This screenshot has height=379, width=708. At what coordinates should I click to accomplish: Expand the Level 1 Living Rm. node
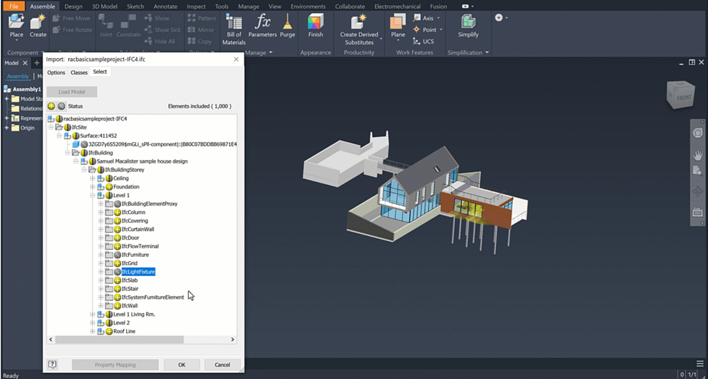click(x=92, y=315)
